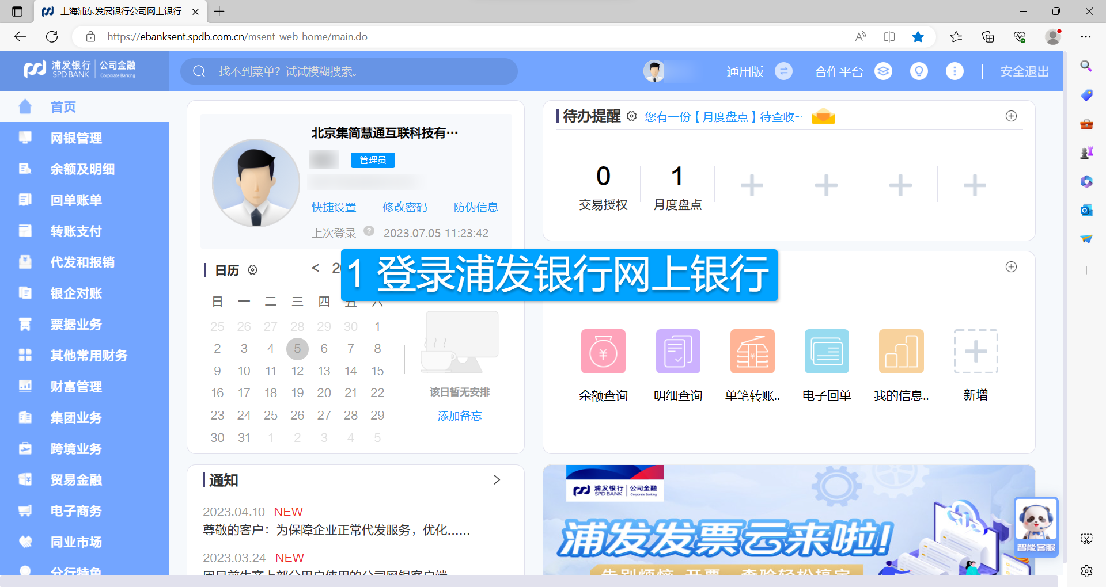Image resolution: width=1106 pixels, height=587 pixels.
Task: Go to previous month in calendar
Action: [x=315, y=268]
